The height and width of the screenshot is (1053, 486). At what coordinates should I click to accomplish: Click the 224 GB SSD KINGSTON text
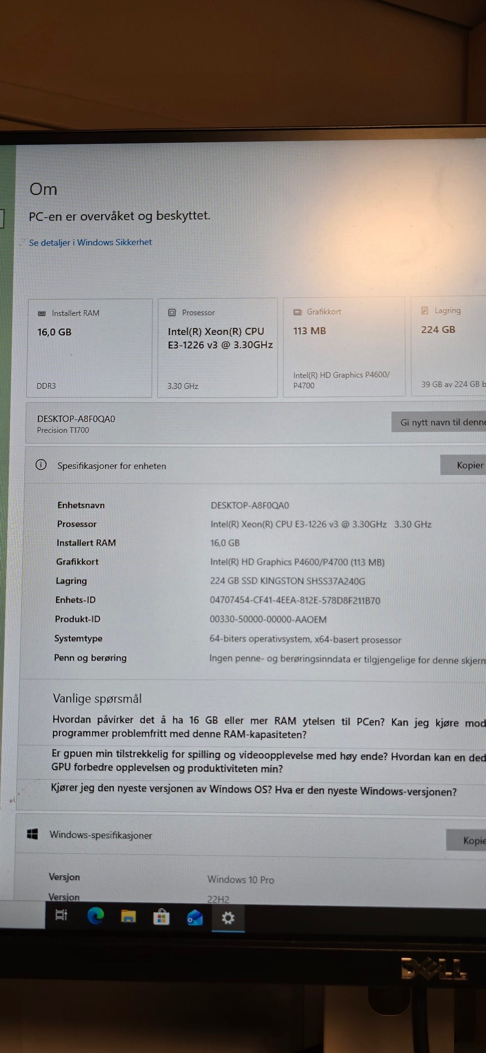click(288, 581)
